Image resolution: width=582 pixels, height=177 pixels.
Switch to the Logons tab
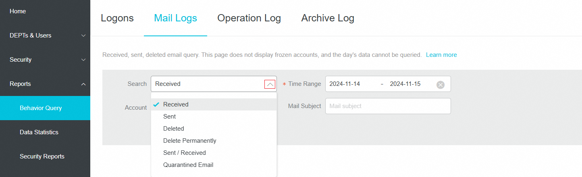tap(117, 18)
